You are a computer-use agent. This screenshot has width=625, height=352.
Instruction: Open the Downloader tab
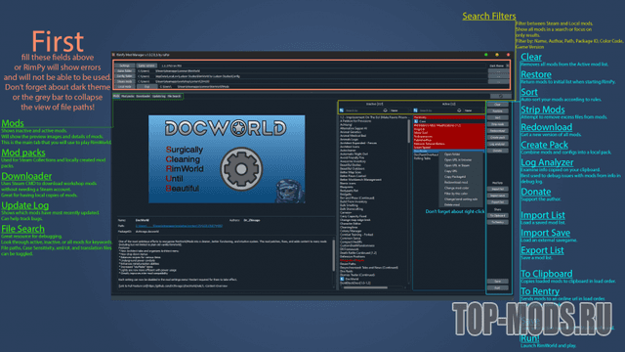click(x=144, y=96)
